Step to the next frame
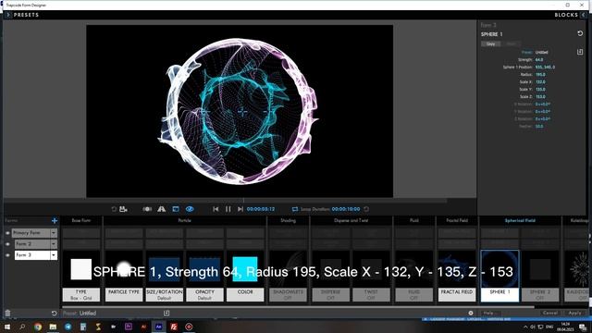The height and width of the screenshot is (333, 592). (x=240, y=209)
